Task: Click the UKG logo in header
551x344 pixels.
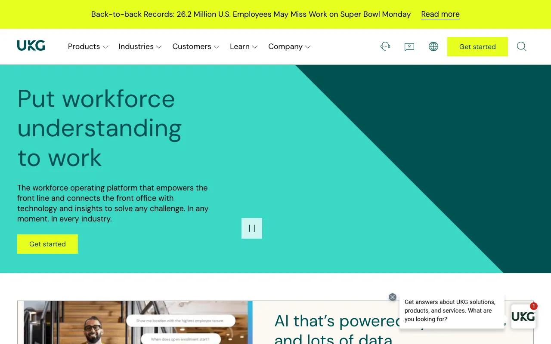Action: [31, 46]
